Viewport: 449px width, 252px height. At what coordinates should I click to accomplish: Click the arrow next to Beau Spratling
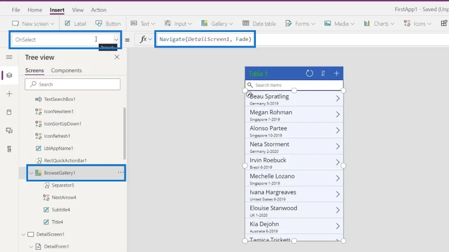click(338, 99)
